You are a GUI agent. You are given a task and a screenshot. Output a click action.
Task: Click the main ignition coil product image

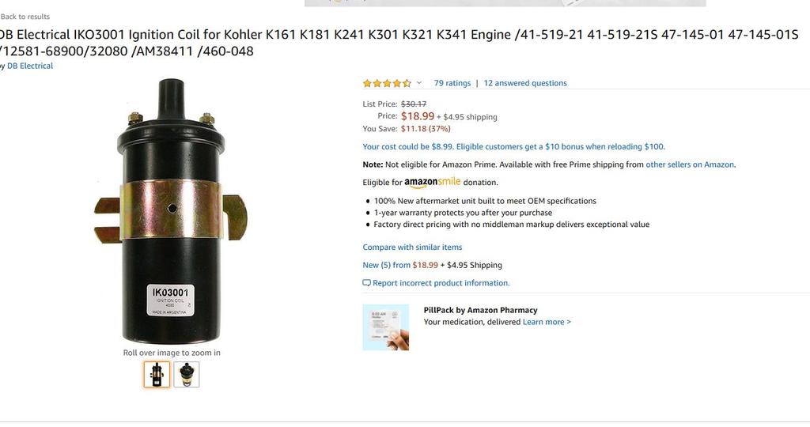(x=171, y=210)
